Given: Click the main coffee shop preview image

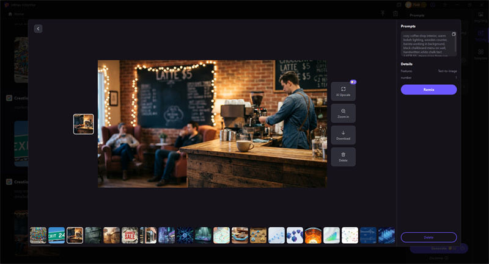Looking at the screenshot, I should [212, 124].
